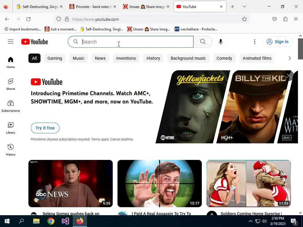Open the Windows Start menu
This screenshot has width=303, height=227.
(7, 221)
